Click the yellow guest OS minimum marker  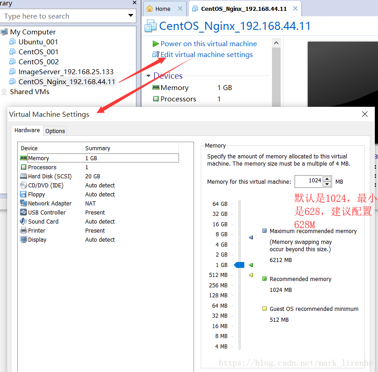(251, 275)
